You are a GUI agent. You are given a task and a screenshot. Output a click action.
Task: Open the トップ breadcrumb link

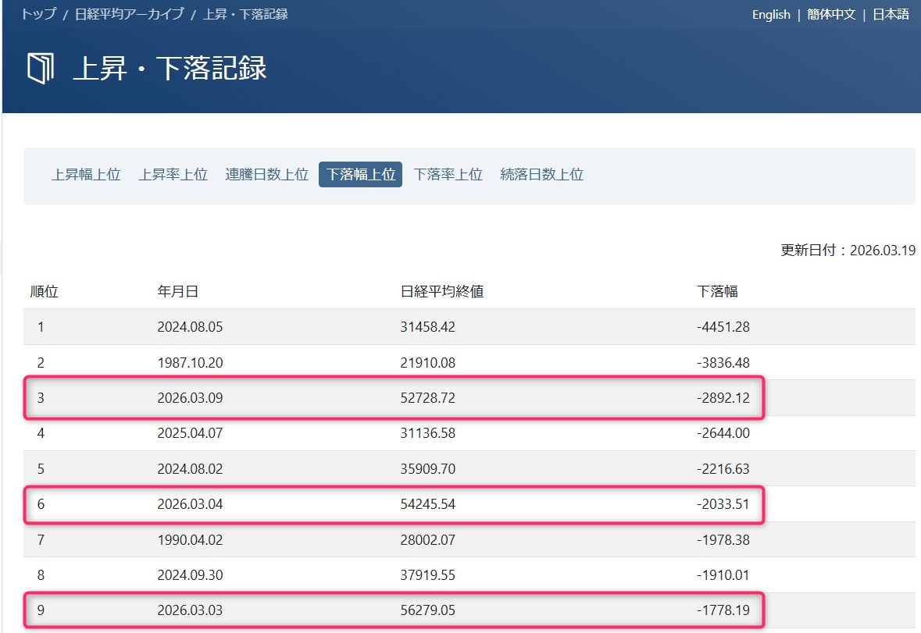38,14
